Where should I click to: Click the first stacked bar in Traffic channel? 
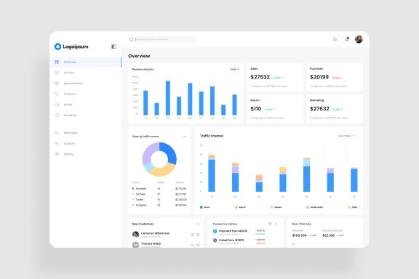[212, 173]
